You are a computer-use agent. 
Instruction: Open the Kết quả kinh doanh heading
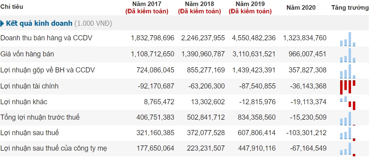tap(39, 23)
